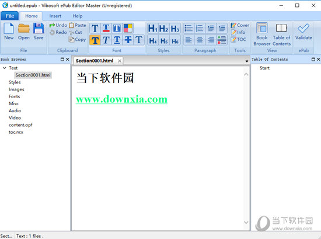Click the www.downxia.com link in editor
The image size is (321, 239).
(x=121, y=99)
